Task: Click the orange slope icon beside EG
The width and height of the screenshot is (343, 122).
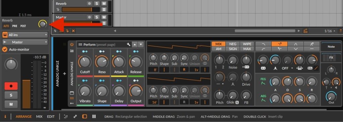Action: [316, 68]
